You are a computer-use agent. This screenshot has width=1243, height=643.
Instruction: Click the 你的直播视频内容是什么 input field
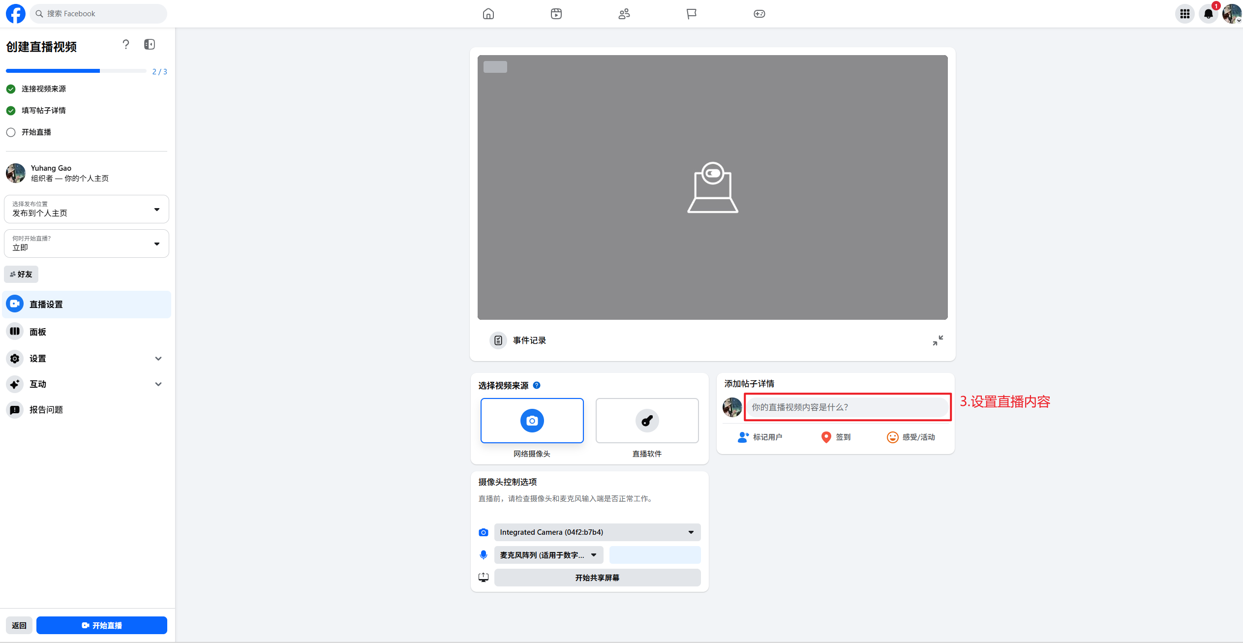(847, 407)
